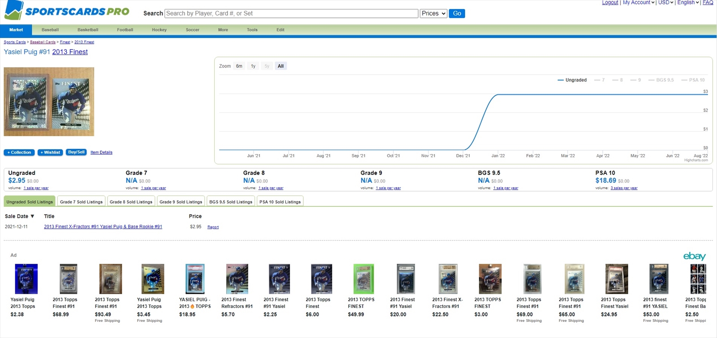The image size is (717, 338).
Task: Set chart zoom to 6m
Action: tap(239, 66)
